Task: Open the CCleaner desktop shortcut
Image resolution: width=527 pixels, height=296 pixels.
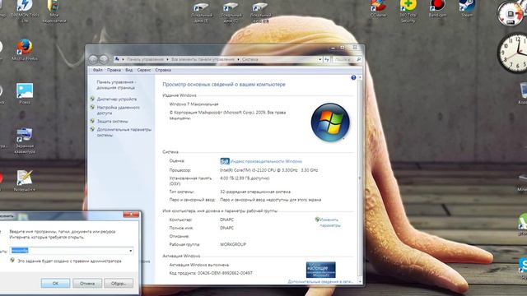Action: coord(379,9)
